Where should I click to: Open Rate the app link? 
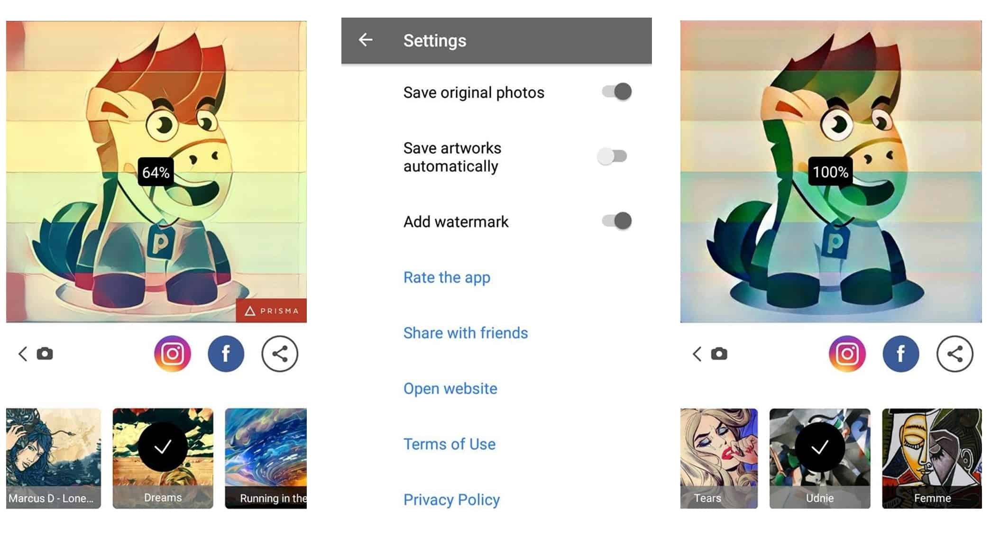click(x=447, y=277)
